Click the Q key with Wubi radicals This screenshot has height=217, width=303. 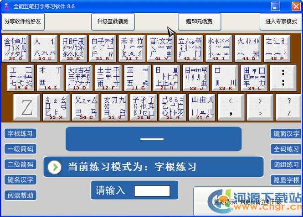pos(15,48)
